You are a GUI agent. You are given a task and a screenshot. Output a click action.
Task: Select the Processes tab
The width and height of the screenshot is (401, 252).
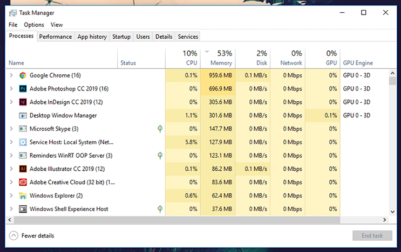[x=21, y=36]
